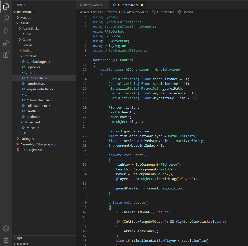Expand the 개요 outline section
Image resolution: width=248 pixels, height=246 pixels.
tap(20, 238)
